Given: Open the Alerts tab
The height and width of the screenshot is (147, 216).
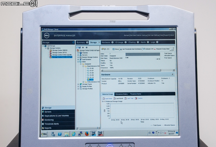Looking at the screenshot, I should tap(143, 42).
